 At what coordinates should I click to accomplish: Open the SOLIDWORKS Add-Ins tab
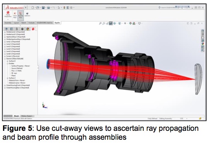[45, 23]
